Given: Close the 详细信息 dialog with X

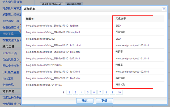Looking at the screenshot, I should pyautogui.click(x=164, y=9).
